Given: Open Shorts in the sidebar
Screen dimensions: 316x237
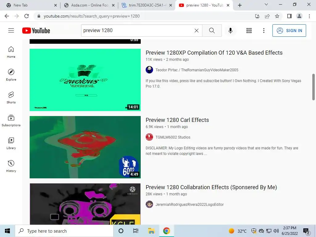Looking at the screenshot, I should [11, 98].
